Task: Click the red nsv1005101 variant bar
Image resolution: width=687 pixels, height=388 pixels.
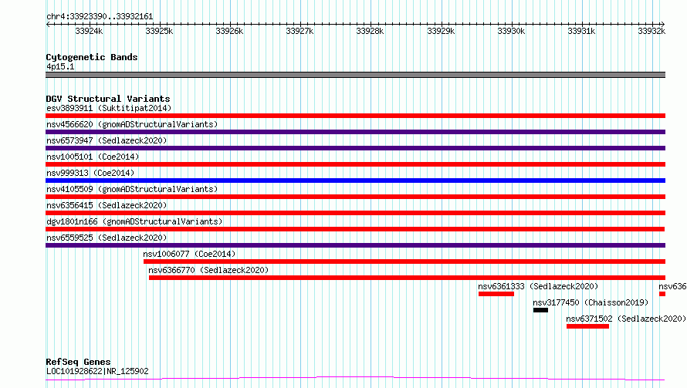Action: (355, 164)
